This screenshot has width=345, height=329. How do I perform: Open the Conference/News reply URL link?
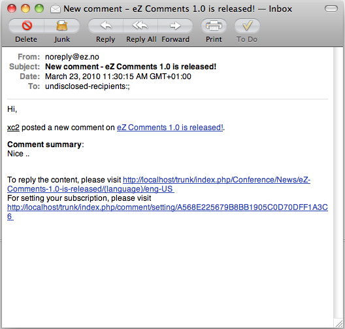tap(159, 184)
